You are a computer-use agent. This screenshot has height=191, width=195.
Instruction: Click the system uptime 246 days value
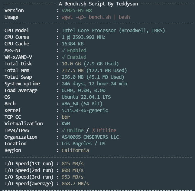(94, 84)
